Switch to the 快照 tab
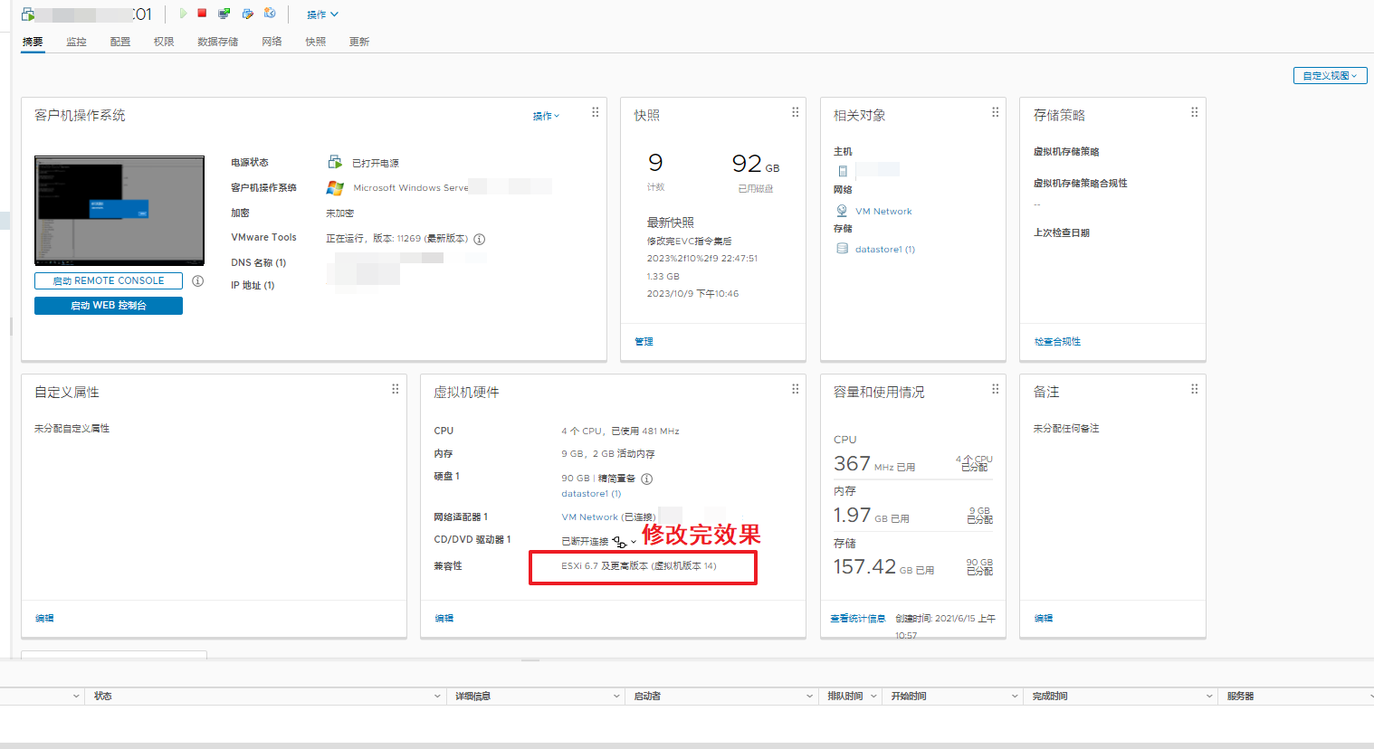The image size is (1374, 749). tap(315, 42)
